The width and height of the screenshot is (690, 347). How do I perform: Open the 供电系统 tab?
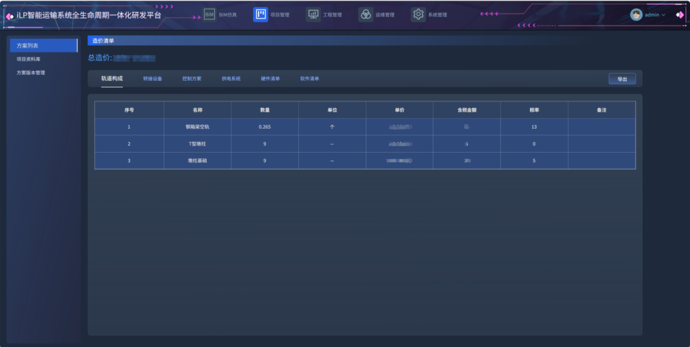231,79
